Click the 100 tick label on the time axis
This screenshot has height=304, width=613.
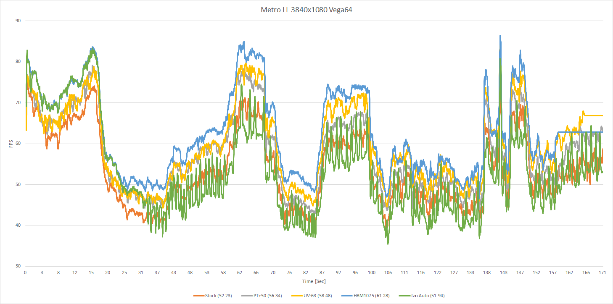click(x=372, y=273)
